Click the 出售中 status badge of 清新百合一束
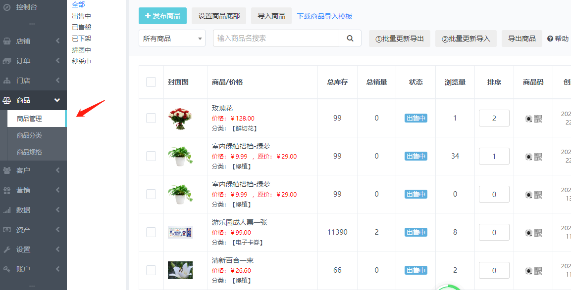Viewport: 571px width, 290px height. tap(416, 270)
